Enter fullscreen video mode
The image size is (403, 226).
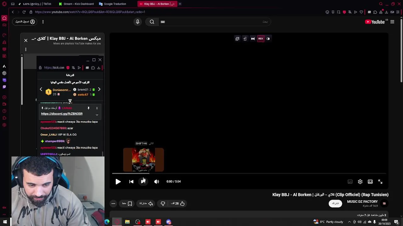pyautogui.click(x=380, y=181)
